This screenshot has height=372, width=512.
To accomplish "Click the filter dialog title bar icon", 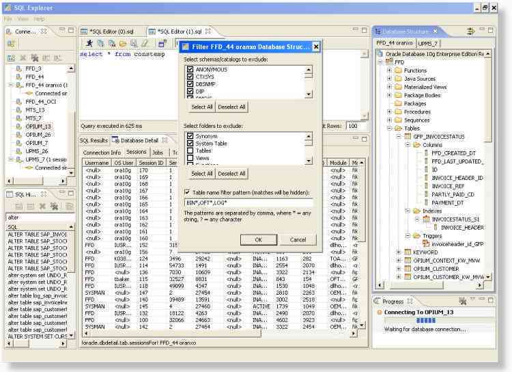I will click(x=186, y=46).
